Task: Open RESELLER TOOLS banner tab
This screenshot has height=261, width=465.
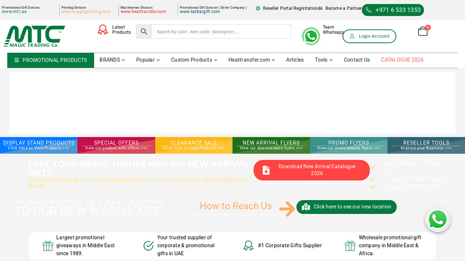Action: tap(426, 145)
